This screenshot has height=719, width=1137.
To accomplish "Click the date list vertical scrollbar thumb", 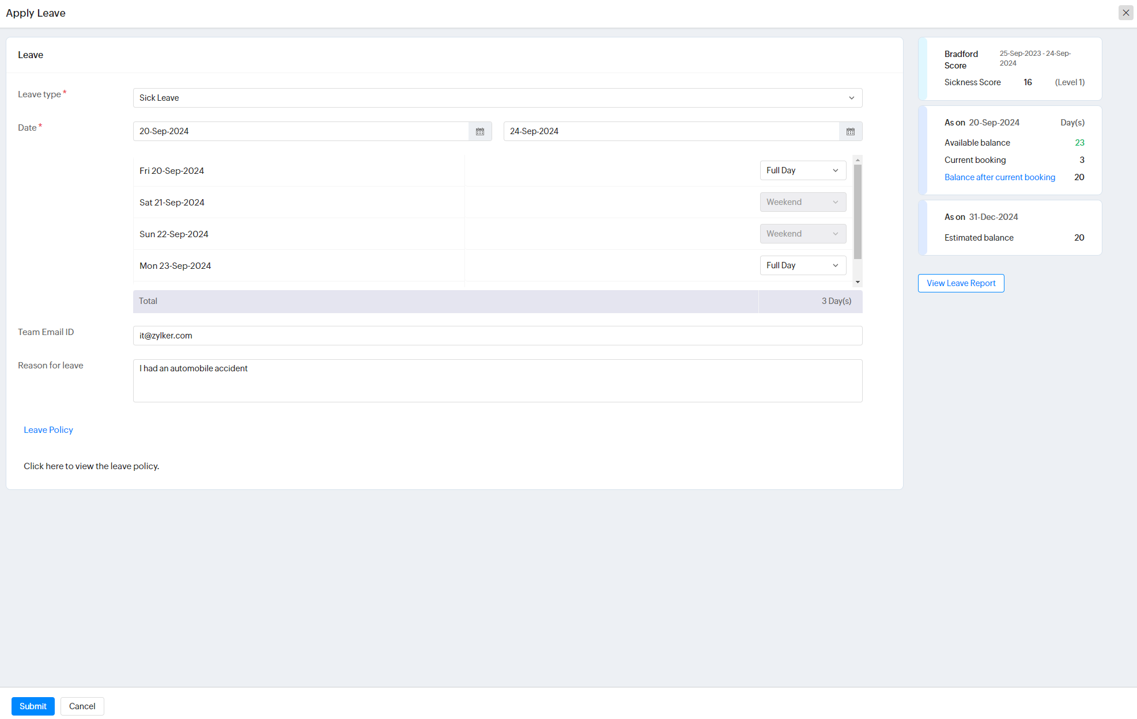I will point(858,212).
